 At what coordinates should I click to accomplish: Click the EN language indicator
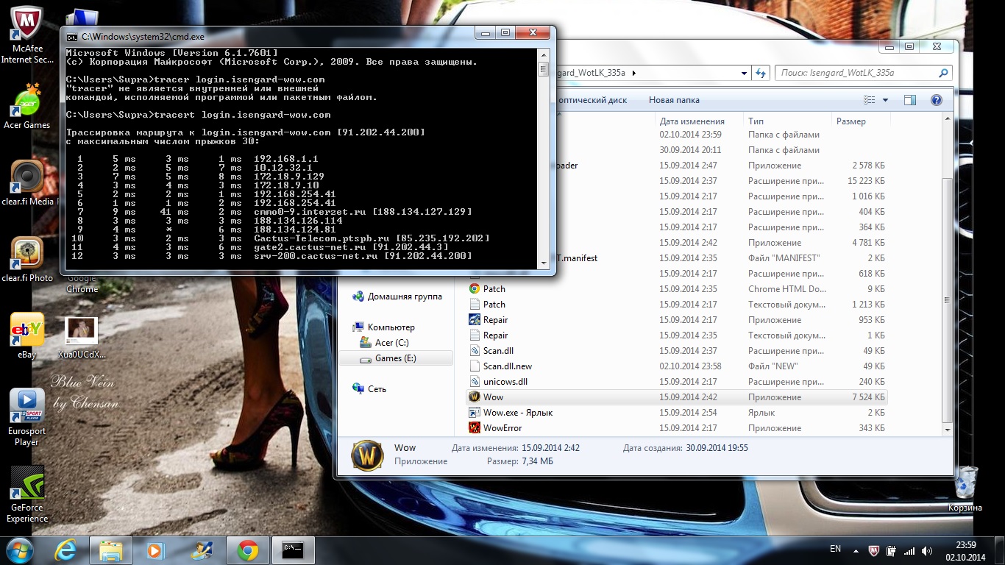(835, 549)
